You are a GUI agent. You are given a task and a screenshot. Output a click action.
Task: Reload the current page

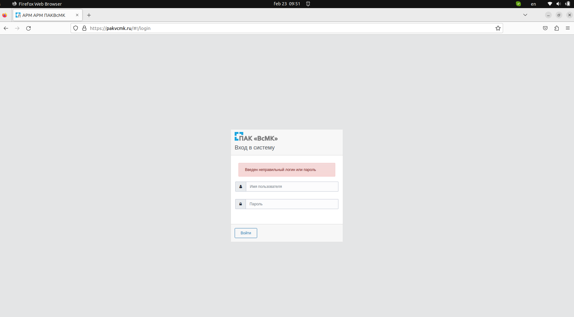(28, 28)
